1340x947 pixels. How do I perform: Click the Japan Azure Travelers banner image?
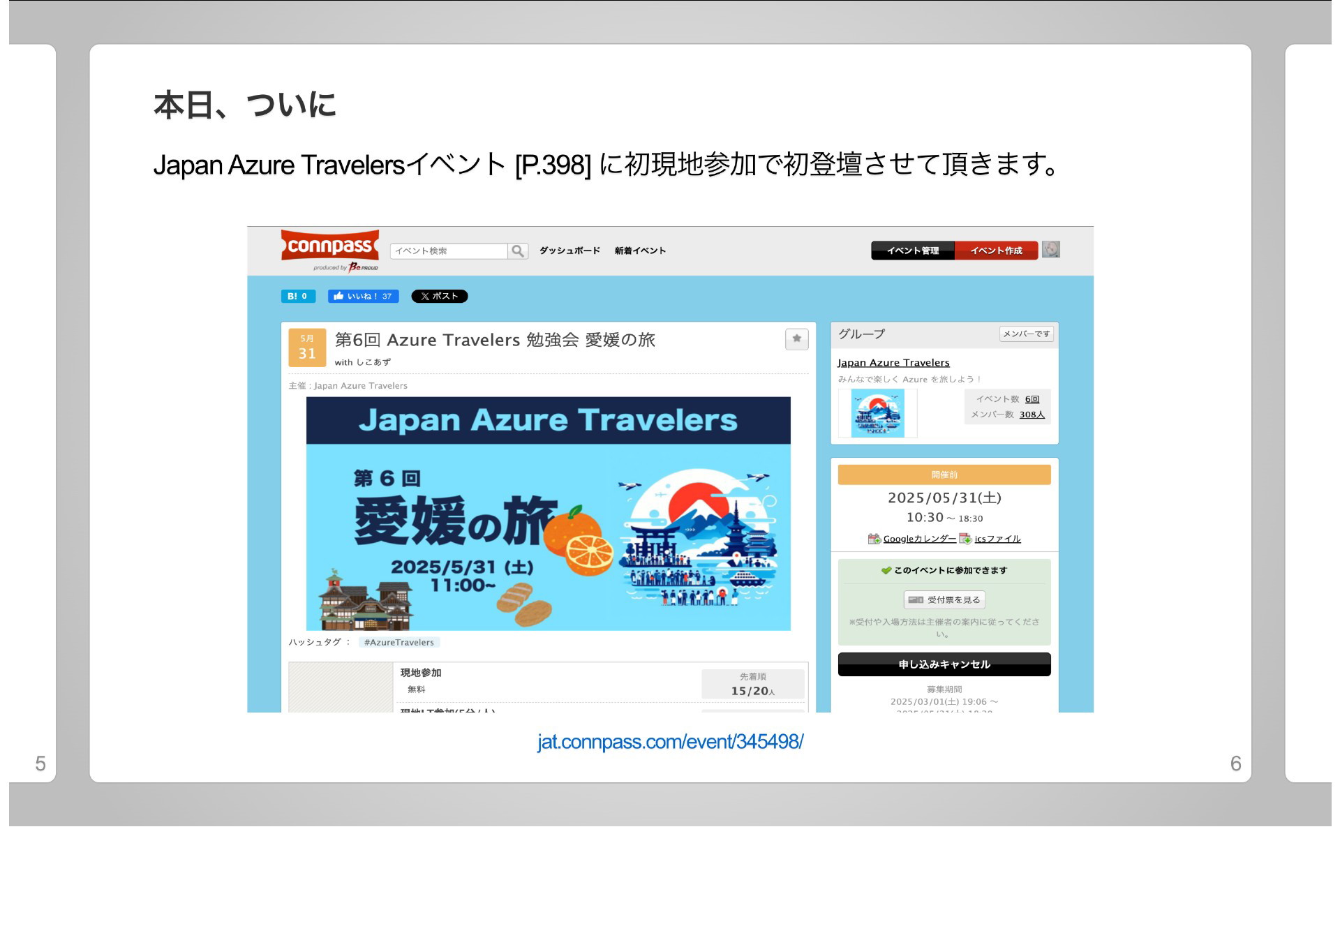[x=548, y=514]
